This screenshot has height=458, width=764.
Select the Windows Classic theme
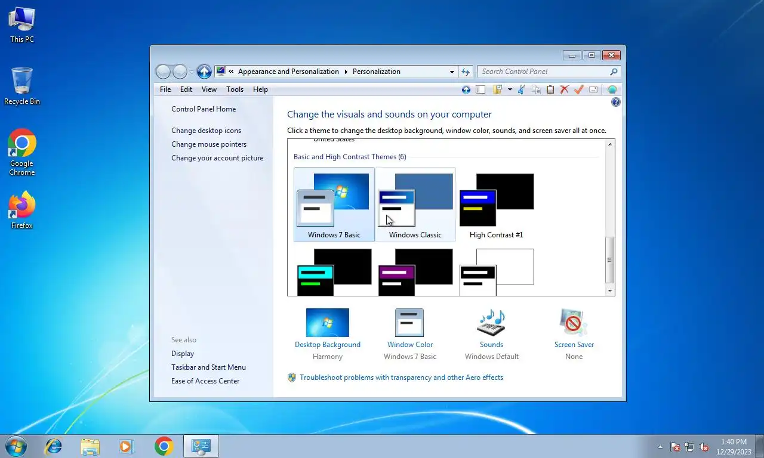click(415, 205)
